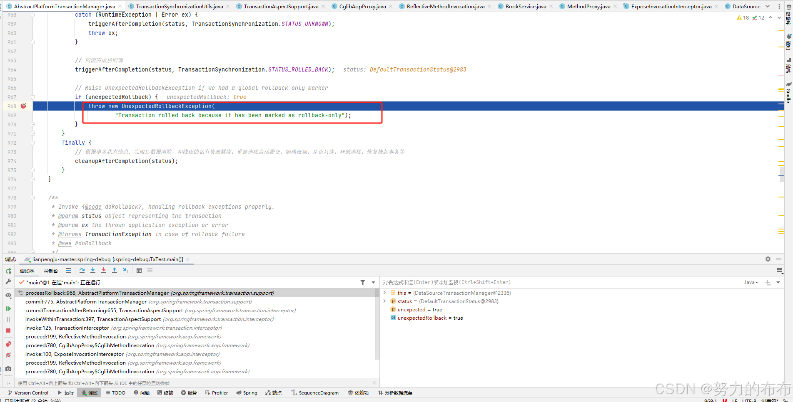
Task: Close the spring-debug TxTest.main() debug tab
Action: pyautogui.click(x=187, y=259)
